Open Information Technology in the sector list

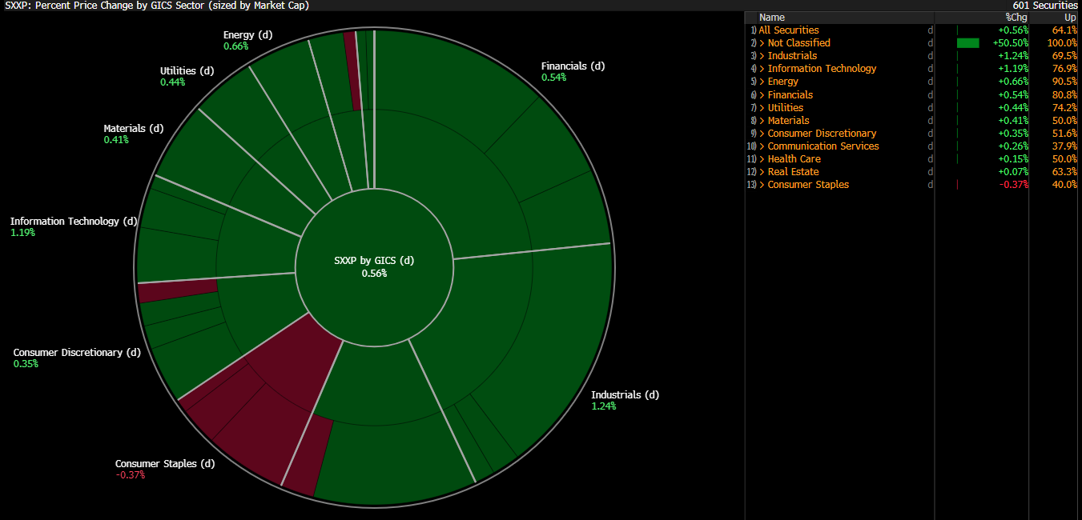coord(822,69)
